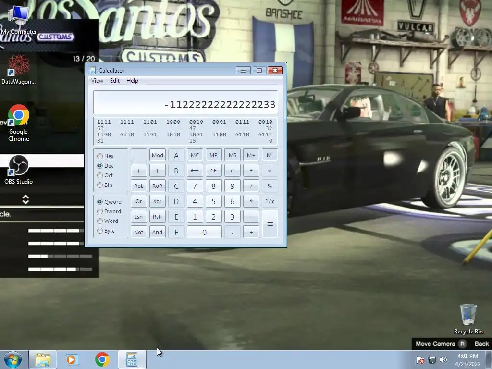Click the Or button
Image resolution: width=492 pixels, height=369 pixels.
tap(139, 201)
